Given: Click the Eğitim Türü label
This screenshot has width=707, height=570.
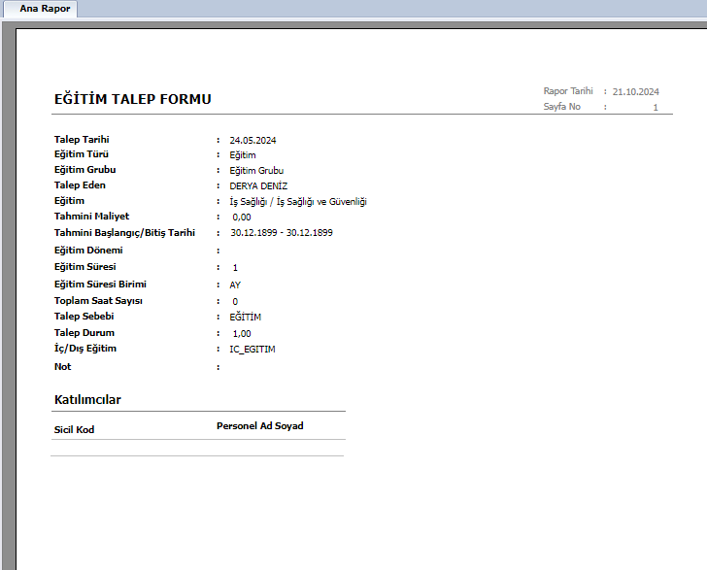Looking at the screenshot, I should [82, 154].
